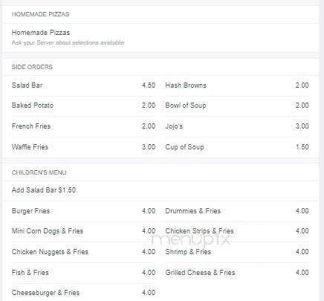
Task: Select Baked Potato menu entry
Action: coord(83,106)
